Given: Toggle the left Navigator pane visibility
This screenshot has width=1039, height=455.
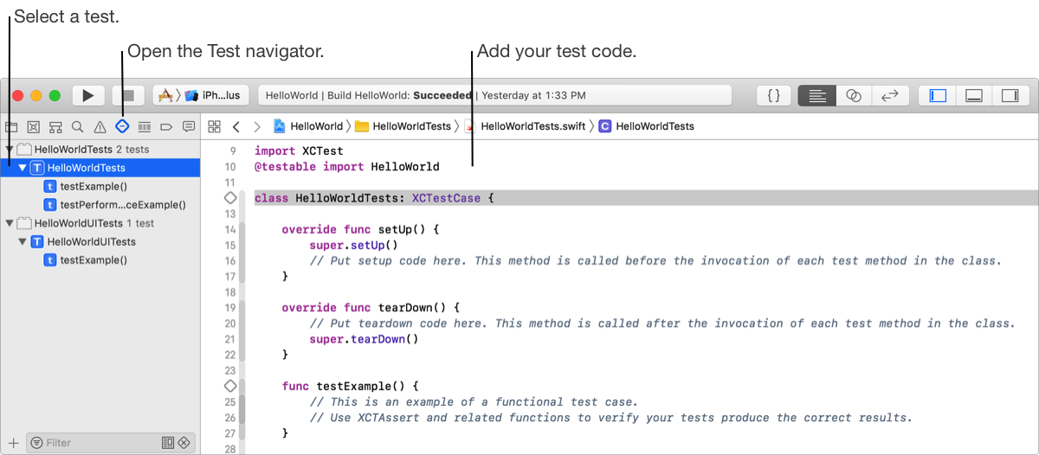Looking at the screenshot, I should (938, 95).
